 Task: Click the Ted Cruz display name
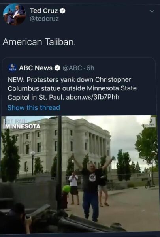click(x=44, y=11)
